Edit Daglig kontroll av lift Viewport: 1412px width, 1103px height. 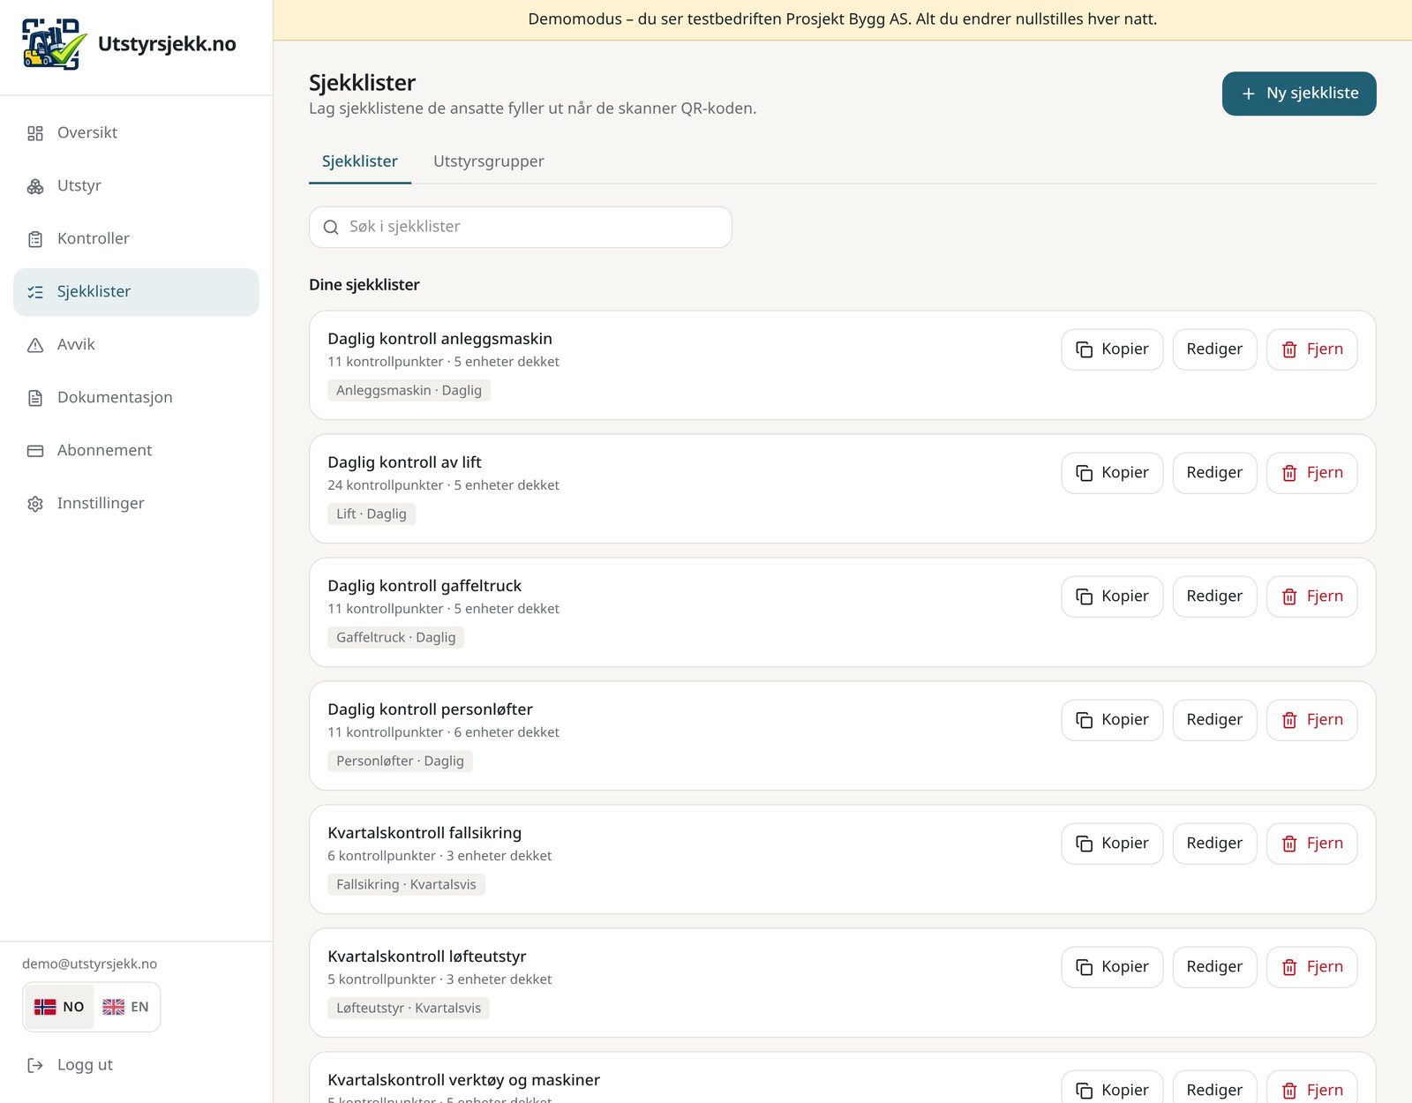click(1214, 473)
